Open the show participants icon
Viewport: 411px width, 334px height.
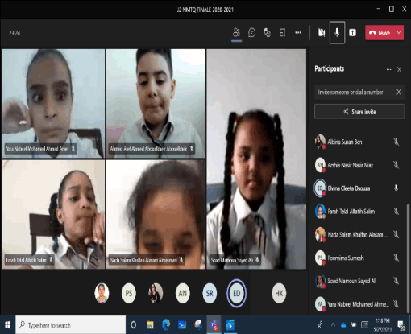(236, 33)
